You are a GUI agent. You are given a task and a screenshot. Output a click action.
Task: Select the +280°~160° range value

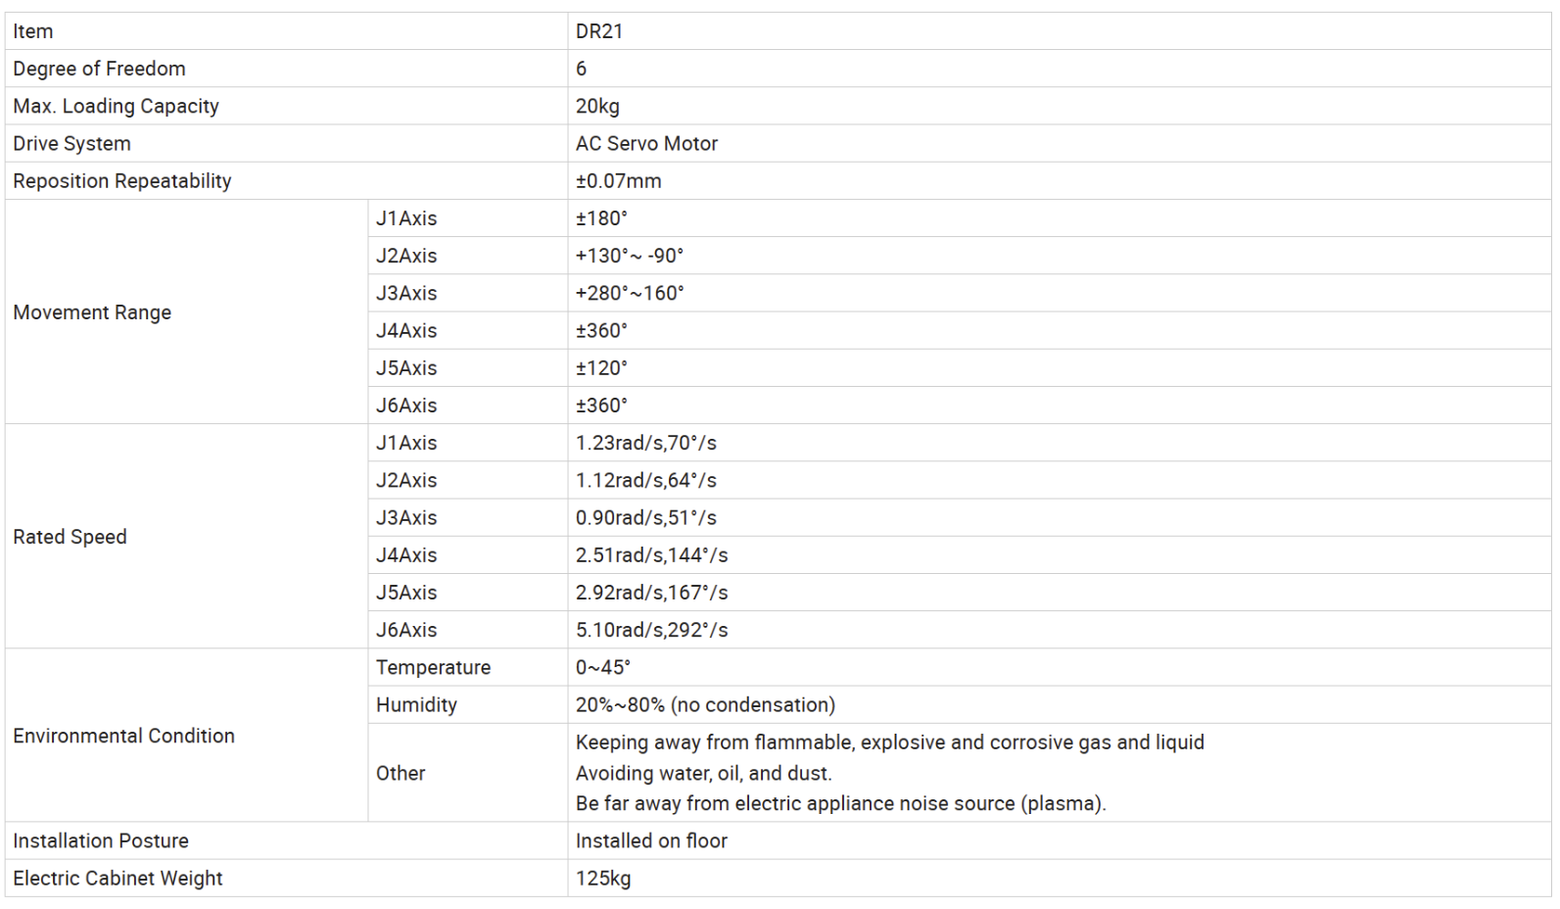point(630,293)
